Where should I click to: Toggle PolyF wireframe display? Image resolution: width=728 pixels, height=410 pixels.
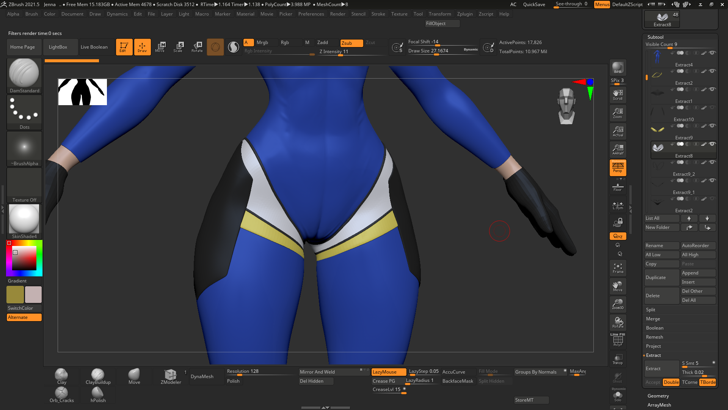pos(618,340)
